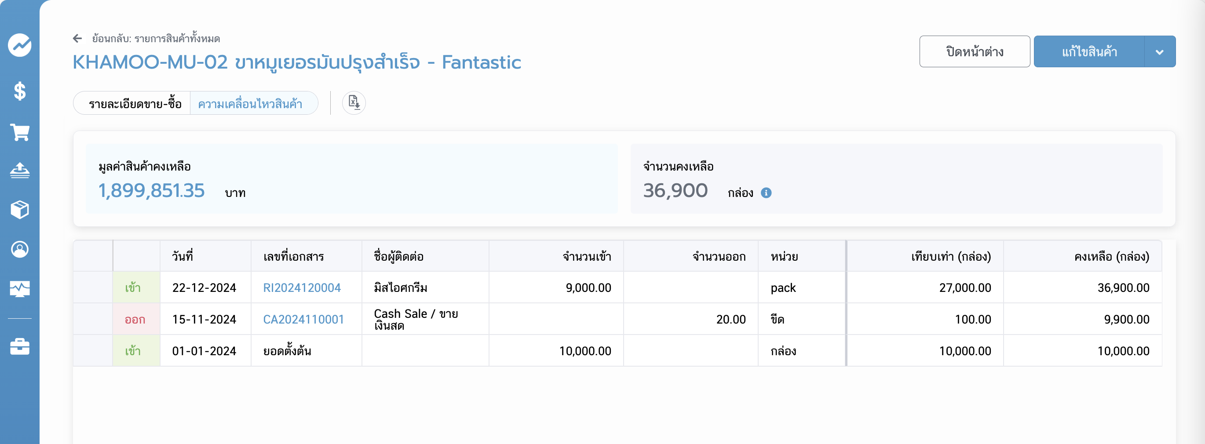Select the date 15-11-2024 cell
The image size is (1205, 444).
pyautogui.click(x=204, y=319)
